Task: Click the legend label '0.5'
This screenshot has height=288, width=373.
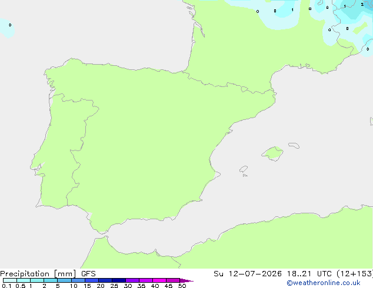Action: pos(21,286)
